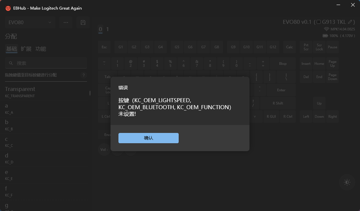Switch to the 功能 tab
This screenshot has height=211, width=360.
41,49
